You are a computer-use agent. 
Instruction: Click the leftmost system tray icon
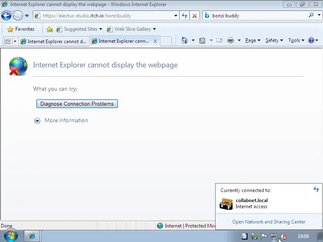tap(245, 236)
